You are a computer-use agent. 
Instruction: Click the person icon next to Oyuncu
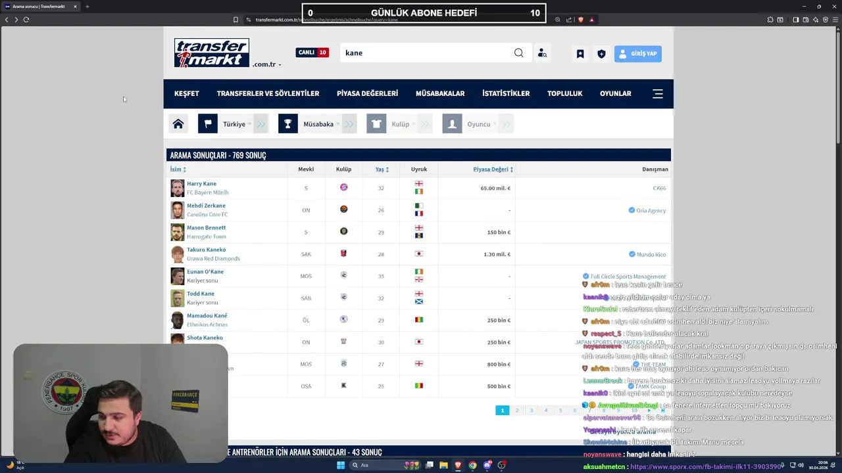pos(452,124)
